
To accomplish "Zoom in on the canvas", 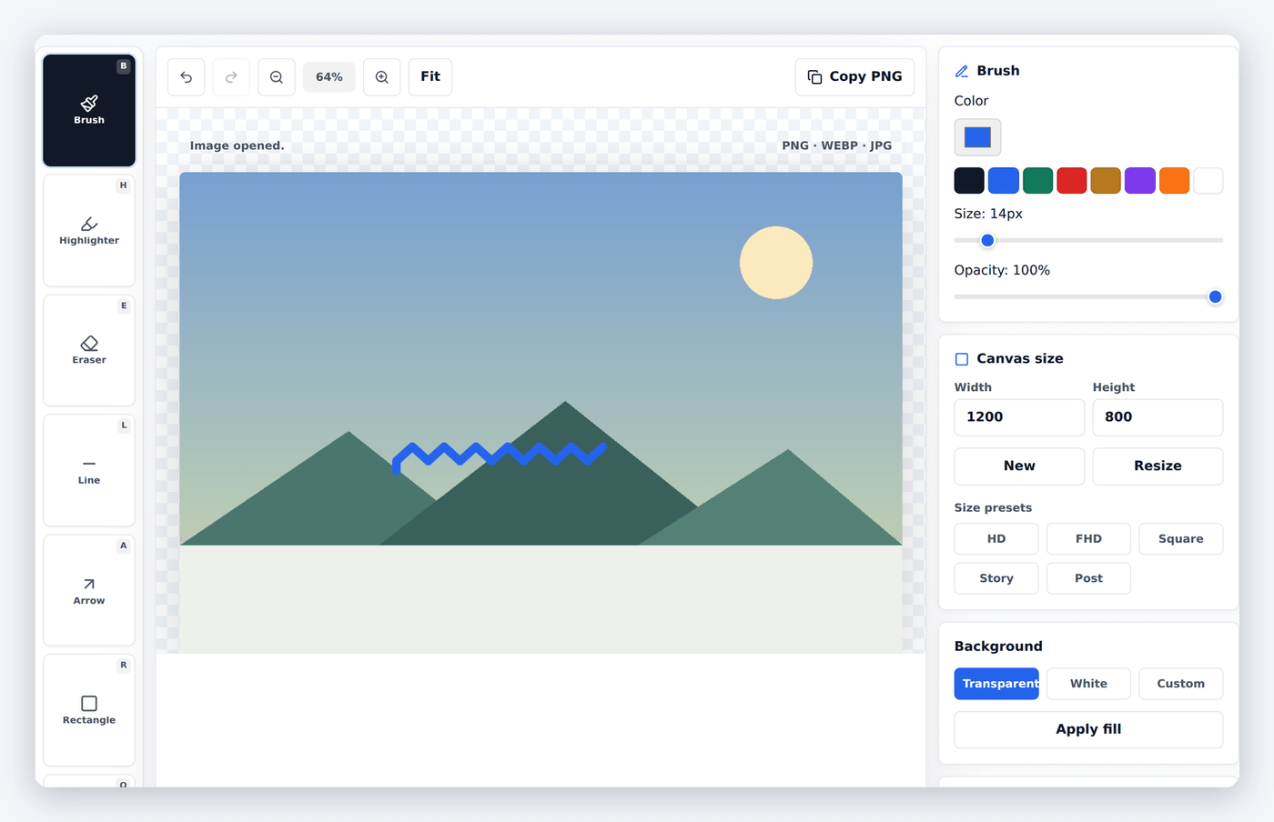I will coord(382,77).
